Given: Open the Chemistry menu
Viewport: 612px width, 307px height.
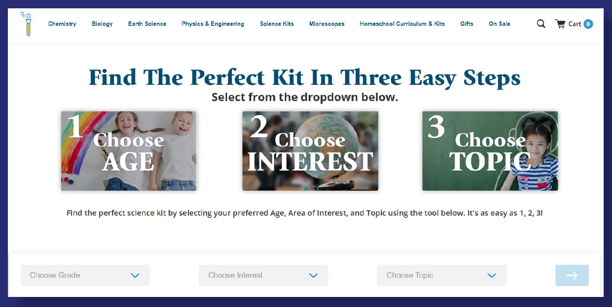Looking at the screenshot, I should coord(62,24).
